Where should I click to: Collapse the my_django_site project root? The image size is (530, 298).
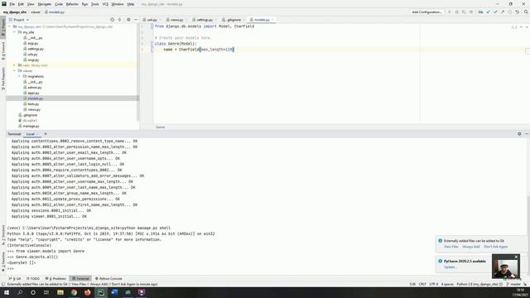[10, 26]
